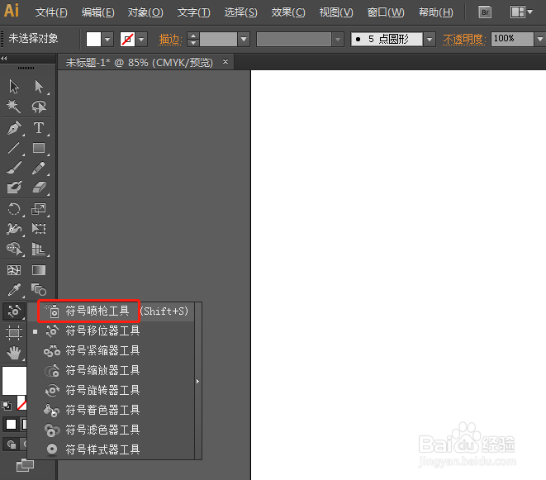Image resolution: width=546 pixels, height=480 pixels.
Task: Choose 符号移位器工具 from the flyout
Action: (x=112, y=331)
